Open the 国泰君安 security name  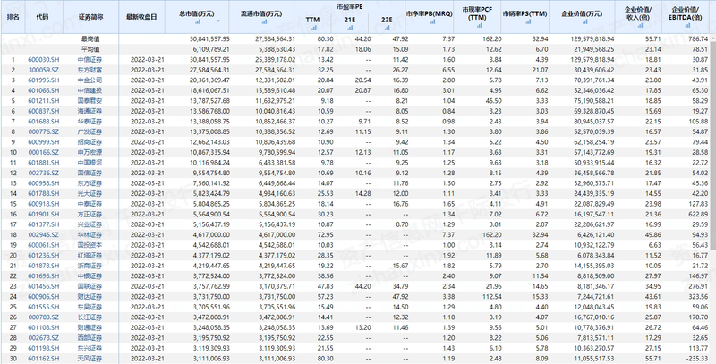90,101
